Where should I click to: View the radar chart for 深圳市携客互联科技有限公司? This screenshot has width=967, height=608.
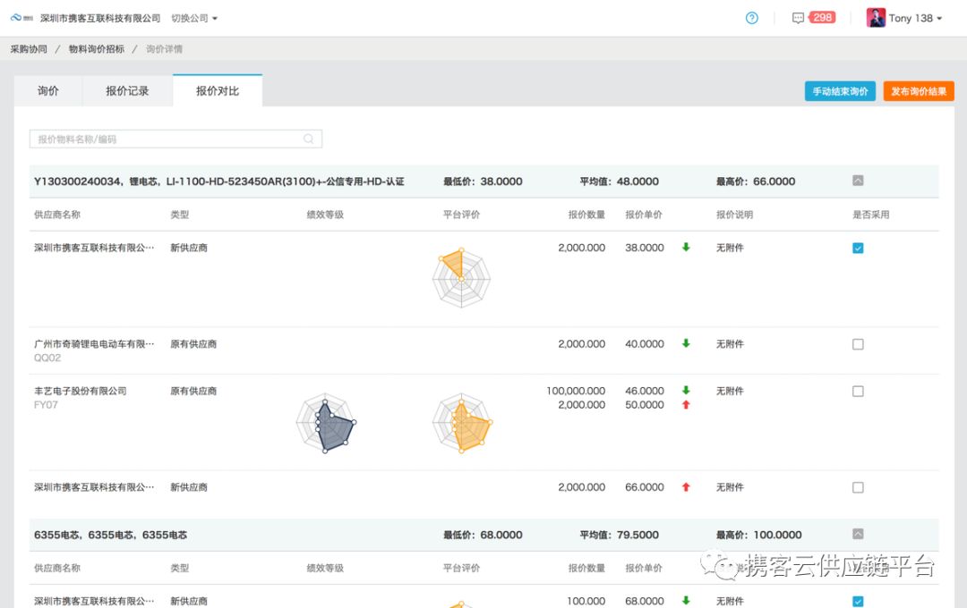pyautogui.click(x=461, y=277)
